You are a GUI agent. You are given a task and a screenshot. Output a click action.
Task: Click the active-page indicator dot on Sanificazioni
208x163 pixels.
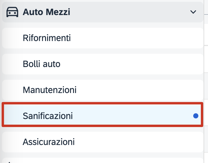(196, 116)
